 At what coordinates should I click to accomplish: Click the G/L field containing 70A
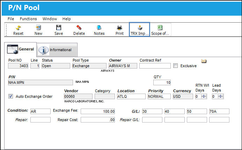(219, 111)
